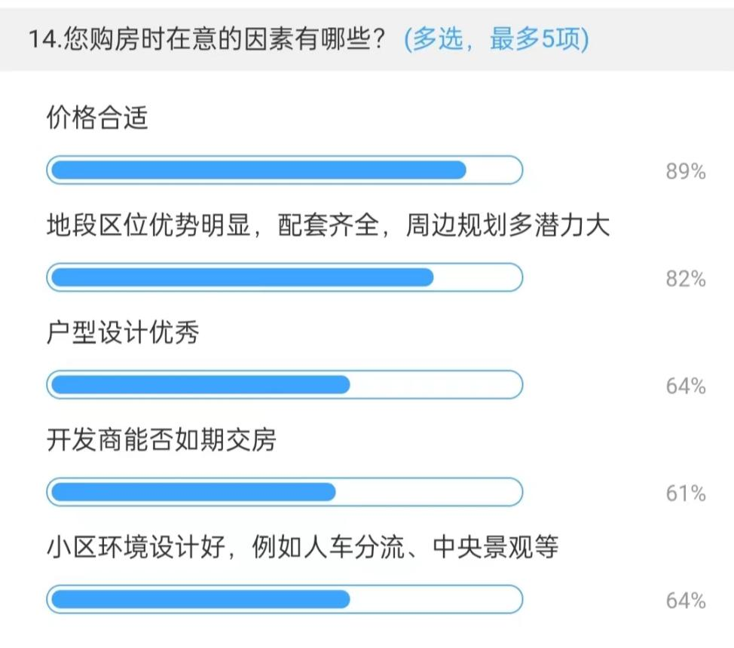This screenshot has height=648, width=734.
Task: Click blue filled part of 开发商能否如期交房 bar
Action: click(x=192, y=492)
